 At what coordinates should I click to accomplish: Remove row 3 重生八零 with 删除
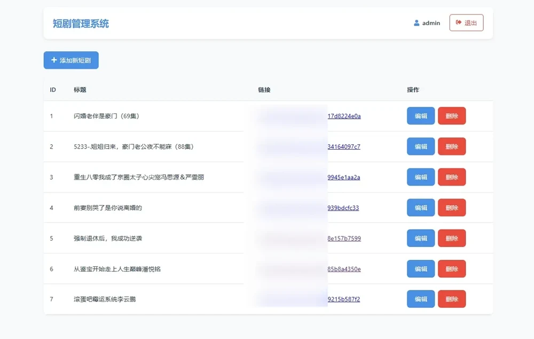(x=451, y=177)
